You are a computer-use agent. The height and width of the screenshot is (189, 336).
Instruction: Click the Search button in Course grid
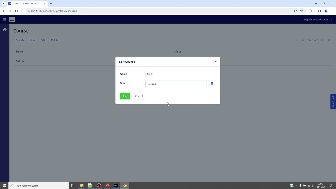20,40
